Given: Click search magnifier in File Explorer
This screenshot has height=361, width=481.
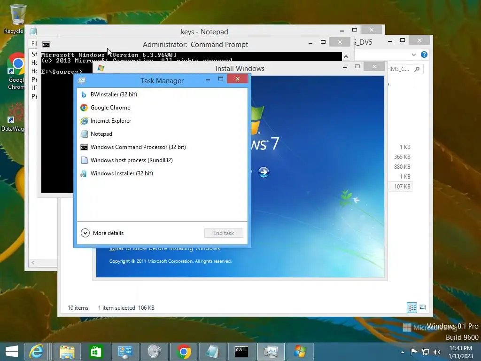Looking at the screenshot, I should point(417,69).
